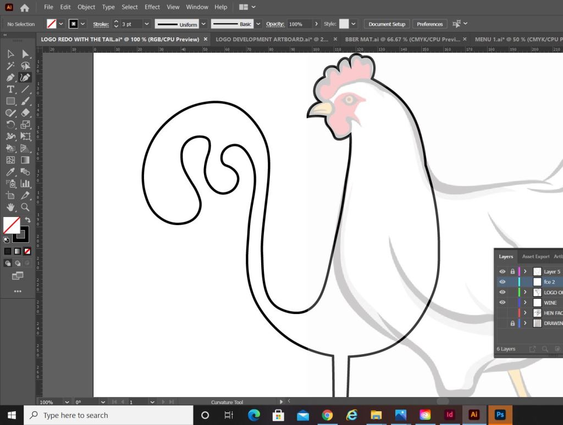
Task: Open the Uniform width profile dropdown
Action: (203, 24)
